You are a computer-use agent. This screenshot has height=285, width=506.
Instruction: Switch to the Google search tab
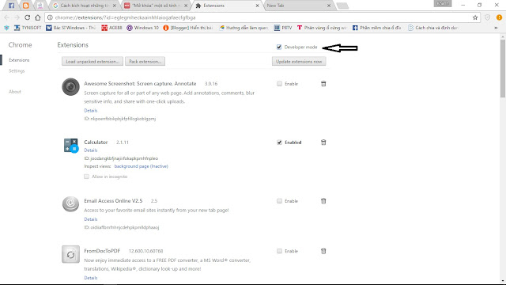pos(85,6)
